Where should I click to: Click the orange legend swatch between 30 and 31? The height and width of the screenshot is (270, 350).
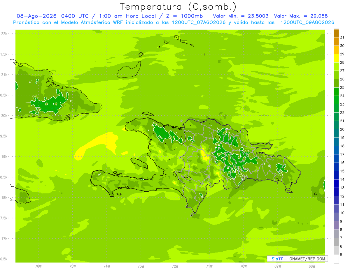pos(336,41)
